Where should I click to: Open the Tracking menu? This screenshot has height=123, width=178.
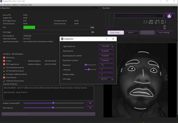coord(23,5)
